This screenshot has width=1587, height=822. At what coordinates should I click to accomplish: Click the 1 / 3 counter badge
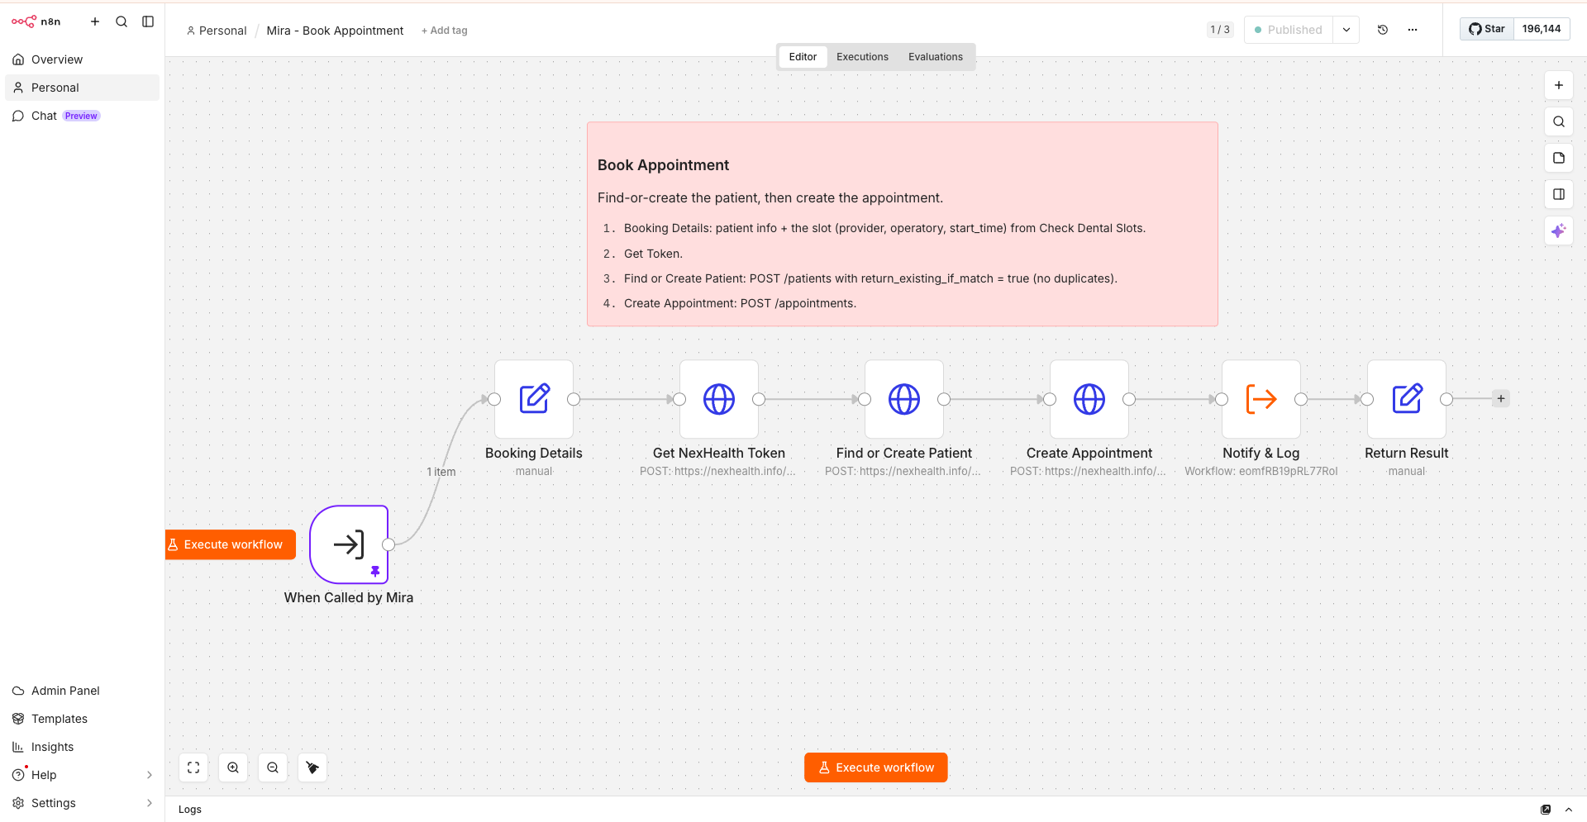[x=1220, y=30]
